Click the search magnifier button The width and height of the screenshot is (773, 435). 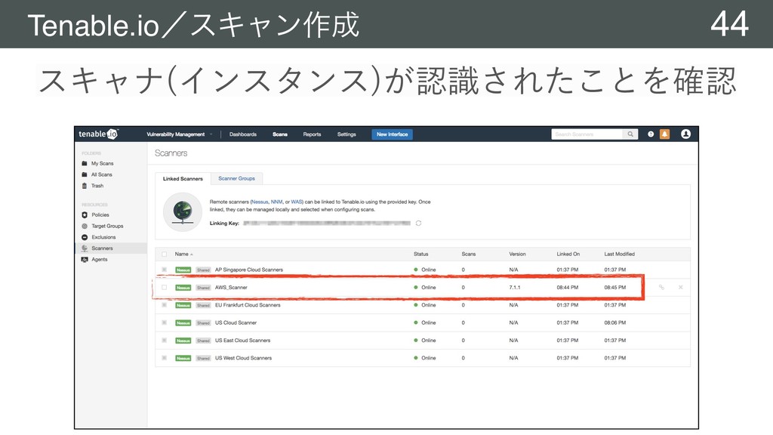[630, 134]
